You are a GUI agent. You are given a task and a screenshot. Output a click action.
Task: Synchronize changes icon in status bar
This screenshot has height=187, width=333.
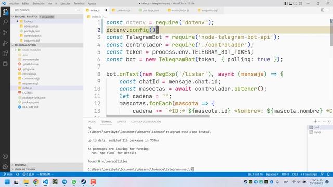(x=18, y=175)
